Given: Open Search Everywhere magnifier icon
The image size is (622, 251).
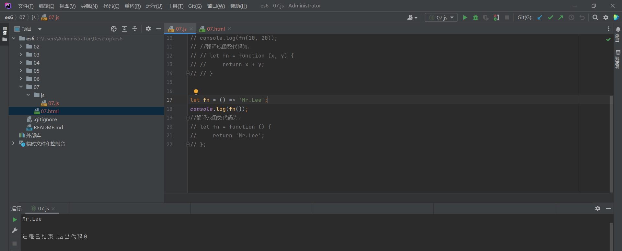Looking at the screenshot, I should pyautogui.click(x=595, y=17).
